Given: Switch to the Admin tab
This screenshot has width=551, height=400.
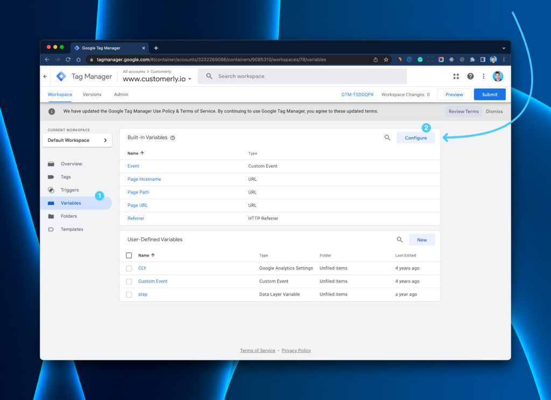Looking at the screenshot, I should [x=121, y=95].
